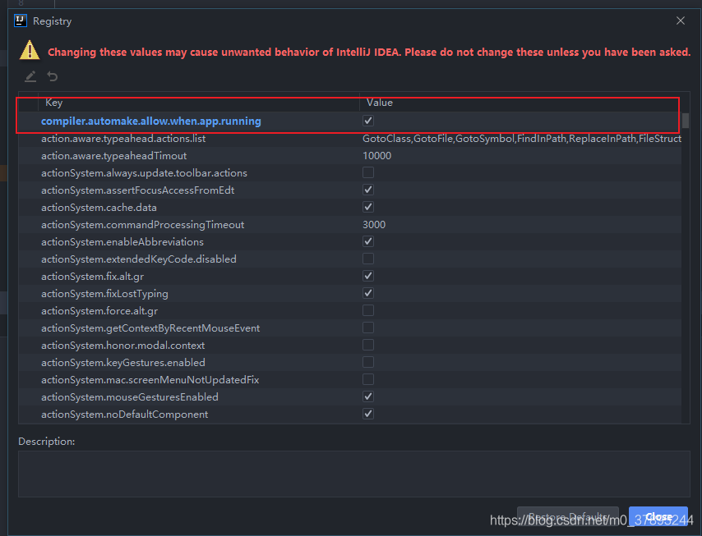Screen dimensions: 702x536
Task: Click the value 10000
Action: tap(377, 156)
